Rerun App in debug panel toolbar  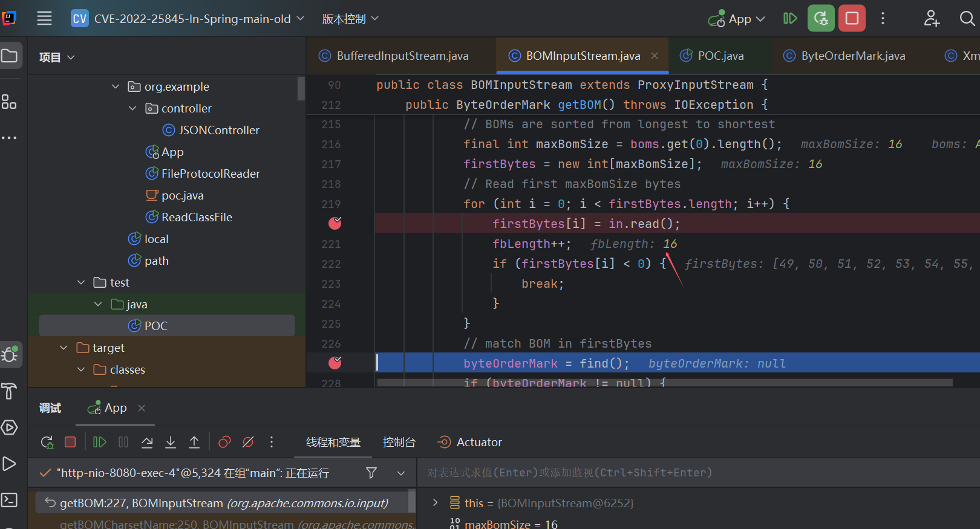47,442
